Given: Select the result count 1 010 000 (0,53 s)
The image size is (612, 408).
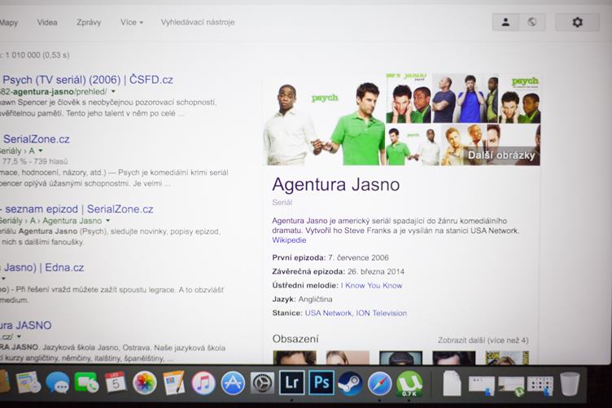Looking at the screenshot, I should [x=37, y=55].
